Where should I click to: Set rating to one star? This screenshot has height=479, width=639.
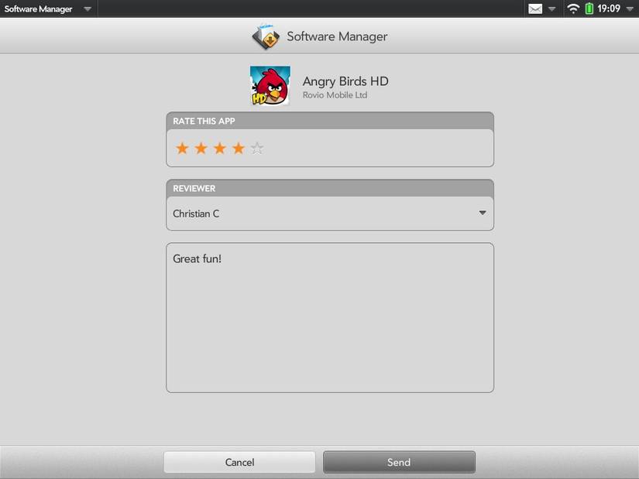click(x=182, y=149)
